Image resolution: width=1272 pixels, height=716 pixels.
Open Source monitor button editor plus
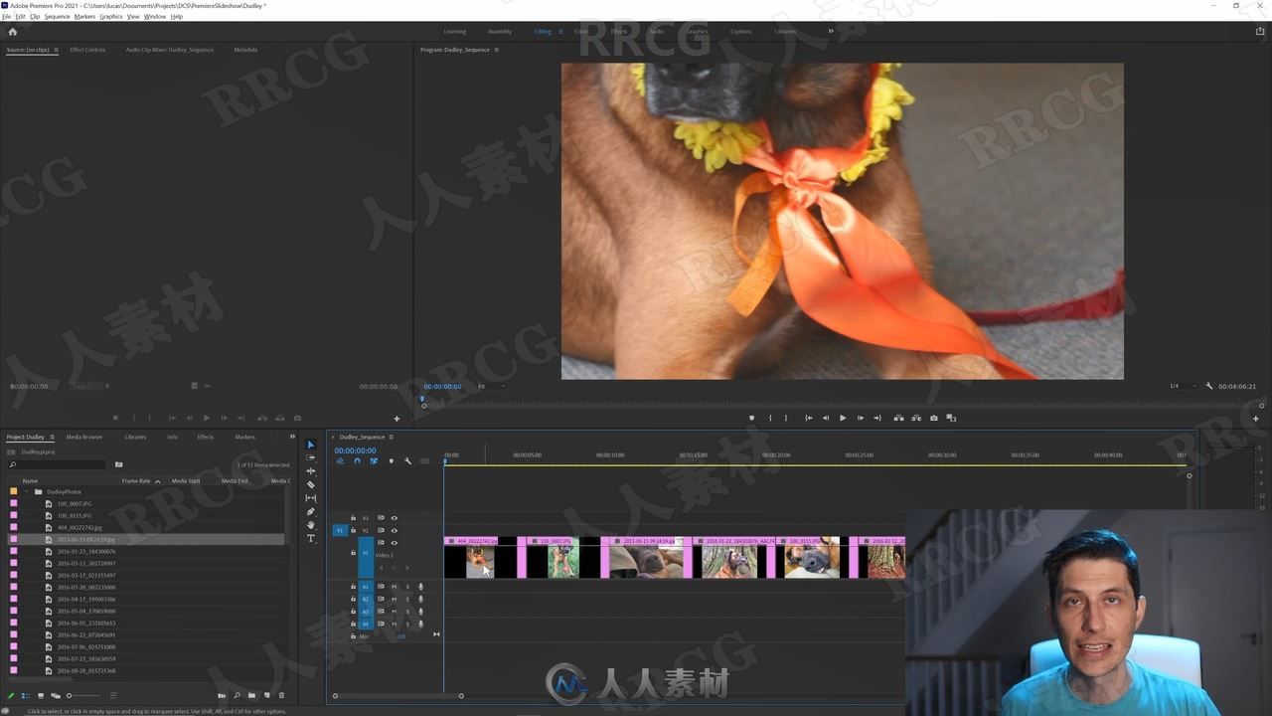(x=397, y=419)
